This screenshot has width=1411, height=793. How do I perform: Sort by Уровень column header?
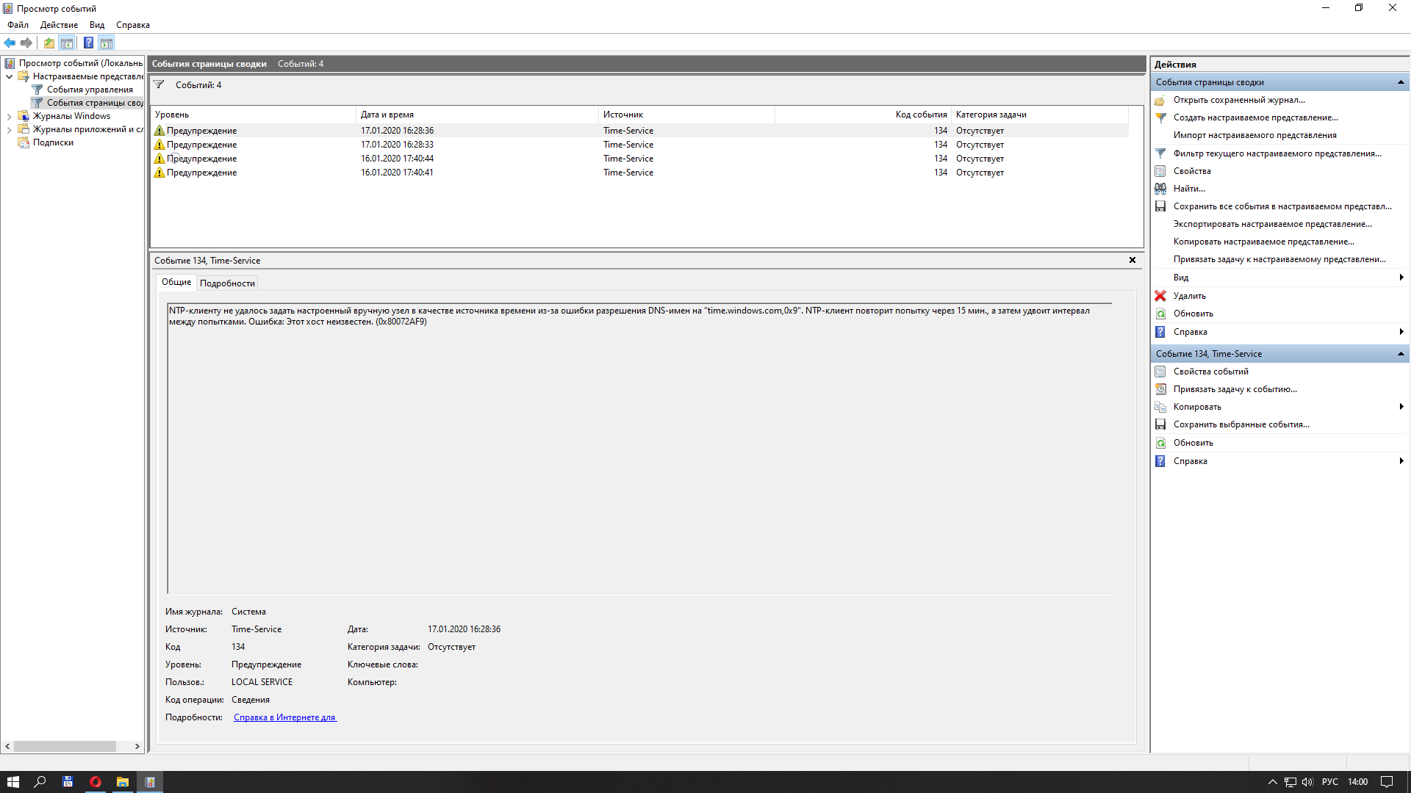click(x=253, y=115)
